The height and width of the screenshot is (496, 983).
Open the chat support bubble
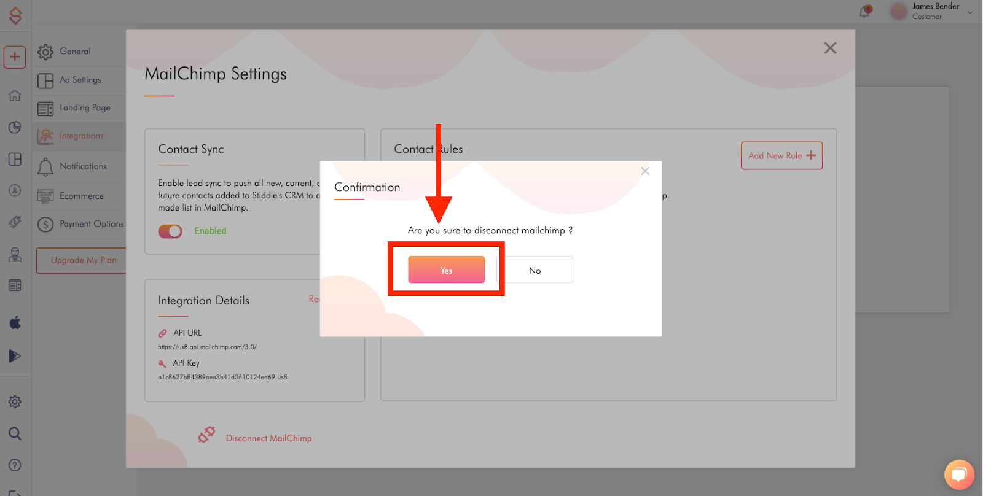coord(959,475)
